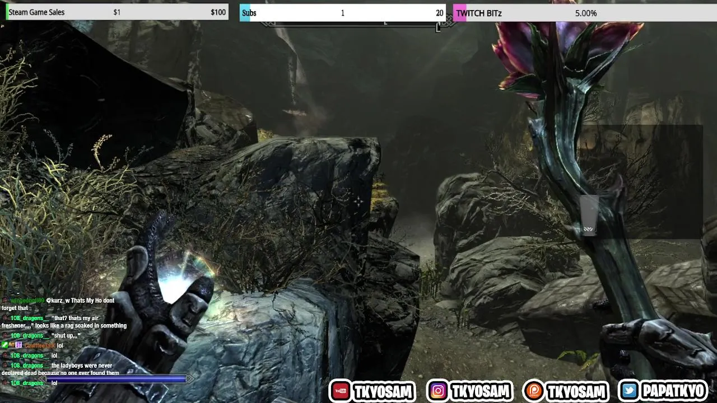Click the '5.00%' bits percentage
The height and width of the screenshot is (403, 717).
click(586, 13)
